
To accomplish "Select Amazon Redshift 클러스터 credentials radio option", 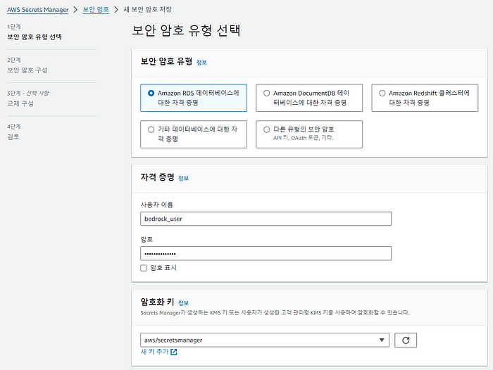I will [382, 94].
